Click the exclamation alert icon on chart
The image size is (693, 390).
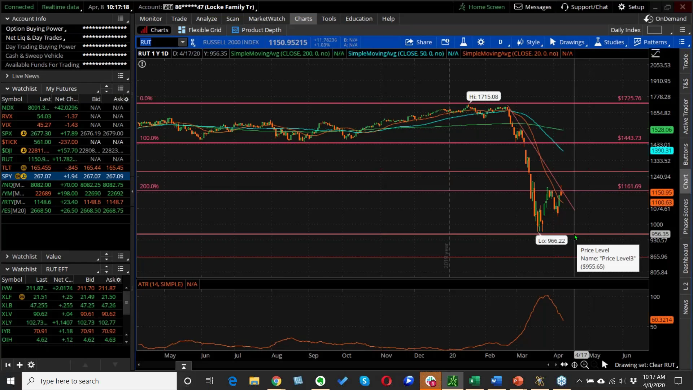142,64
